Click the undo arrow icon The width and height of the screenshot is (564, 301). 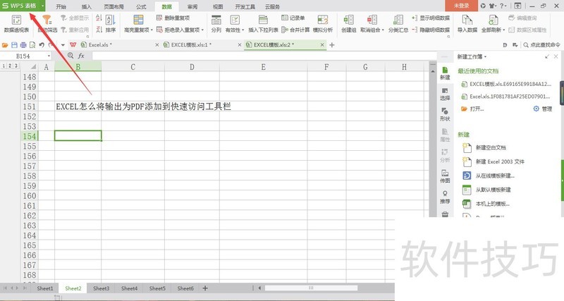click(x=42, y=45)
